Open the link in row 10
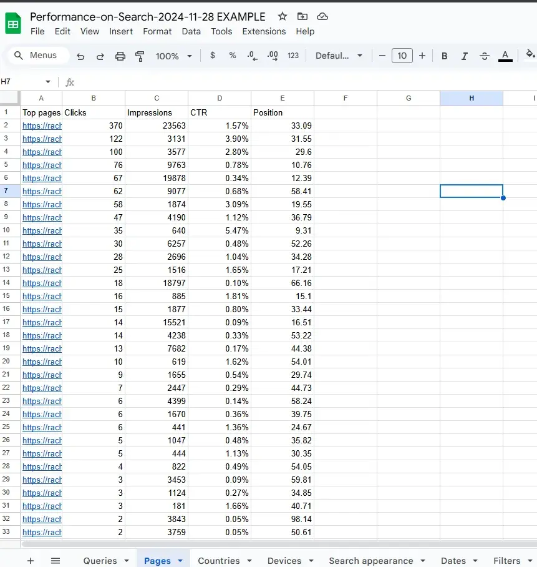537x567 pixels. point(42,230)
